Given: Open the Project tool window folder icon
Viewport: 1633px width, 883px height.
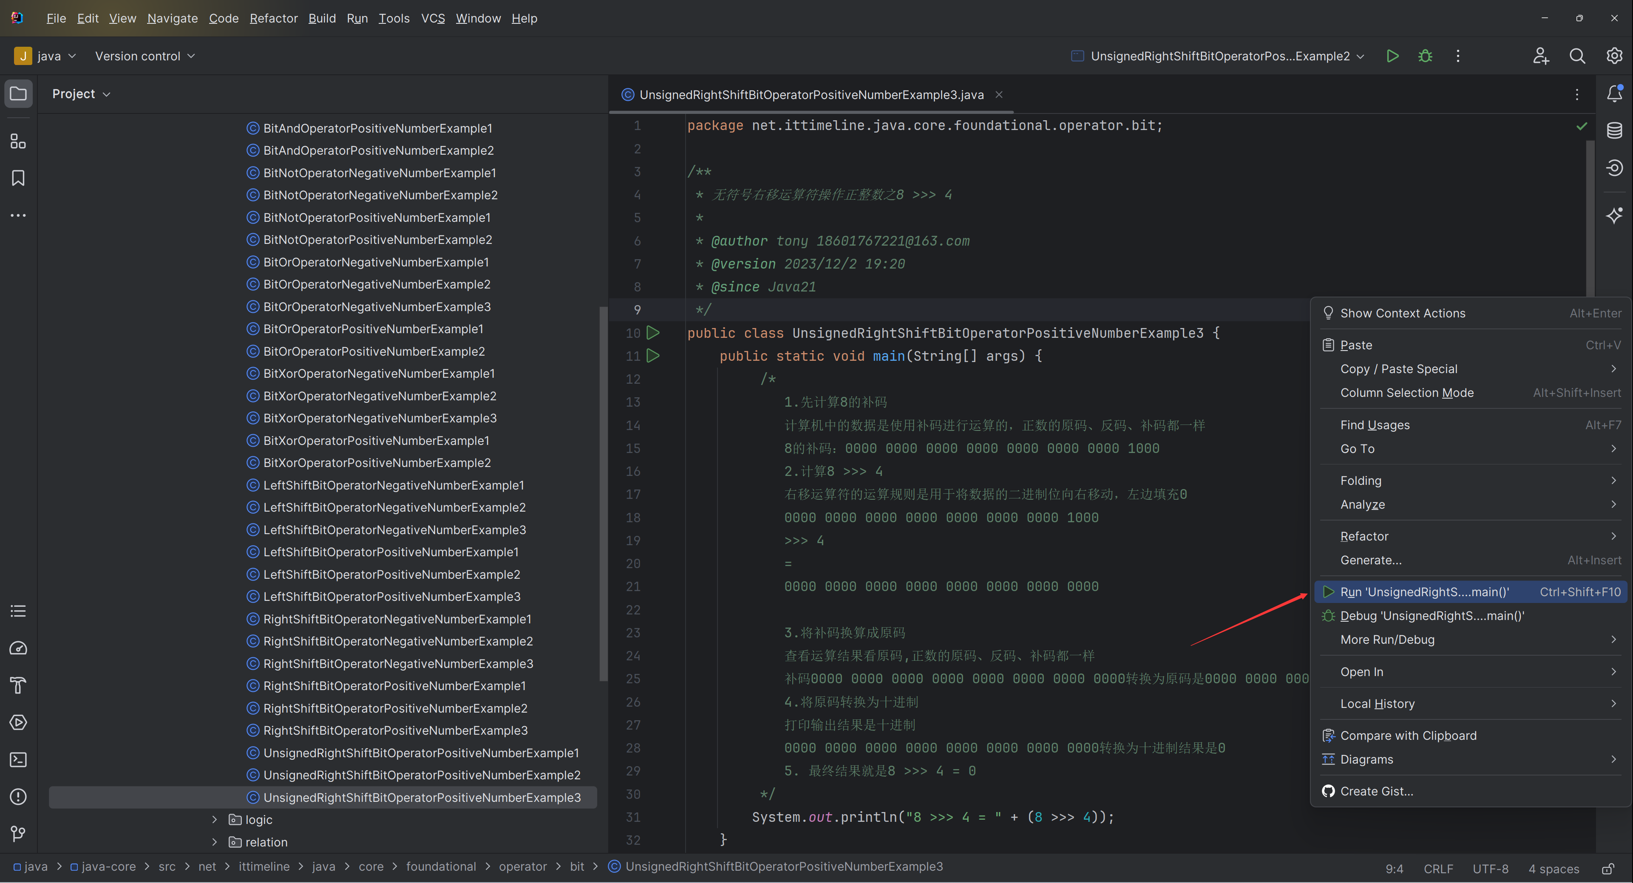Looking at the screenshot, I should coord(18,94).
